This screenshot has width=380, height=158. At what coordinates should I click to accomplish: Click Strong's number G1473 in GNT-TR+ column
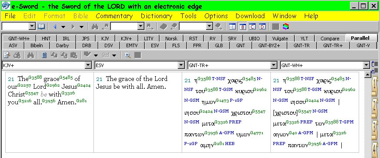(222, 100)
